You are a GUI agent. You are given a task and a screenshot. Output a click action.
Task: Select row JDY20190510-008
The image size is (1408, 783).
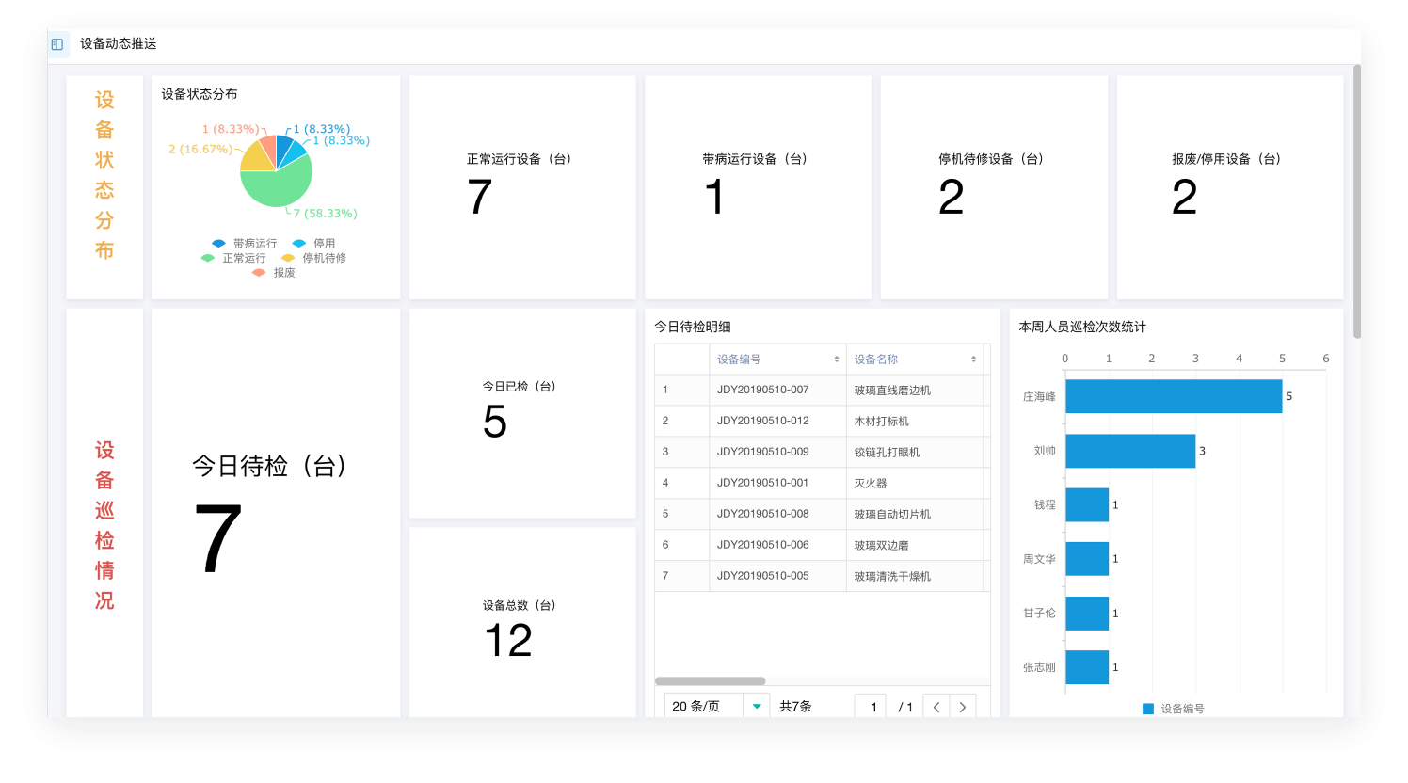coord(823,514)
